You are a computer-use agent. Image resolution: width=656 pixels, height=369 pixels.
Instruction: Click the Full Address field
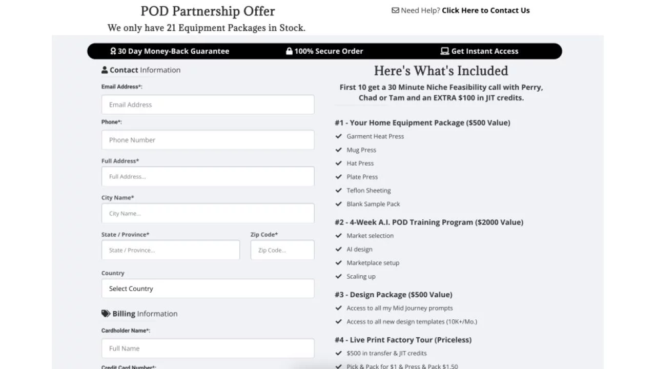click(208, 176)
